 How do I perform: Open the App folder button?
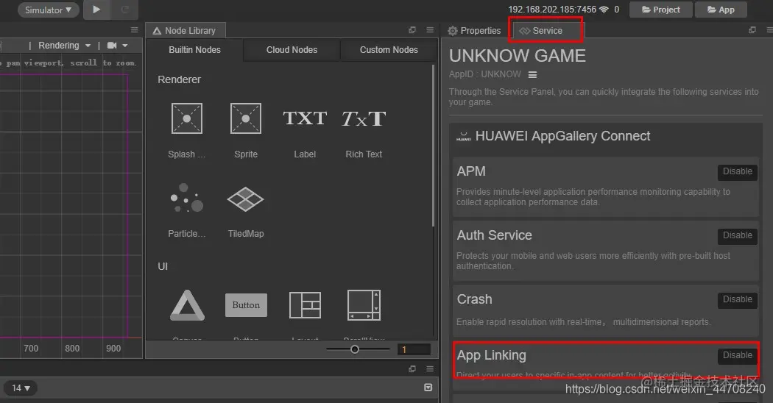[721, 10]
